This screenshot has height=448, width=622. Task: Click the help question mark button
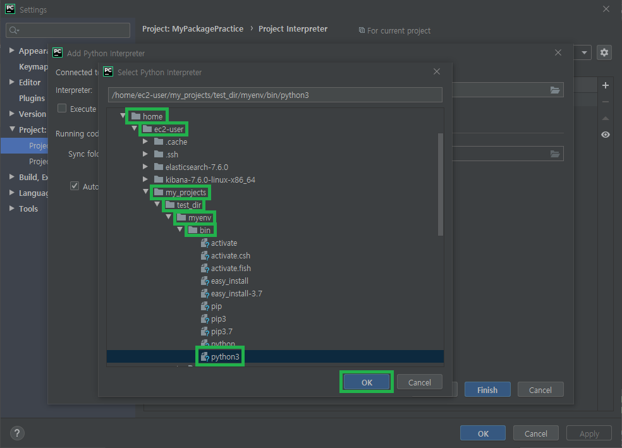click(17, 433)
